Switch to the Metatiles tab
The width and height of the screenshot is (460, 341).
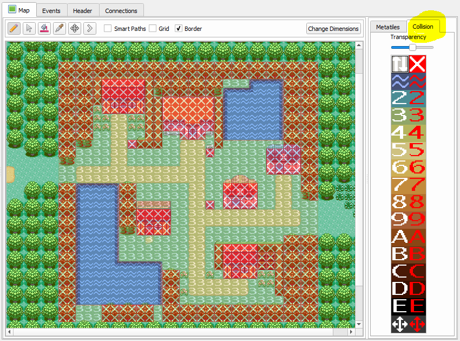[388, 27]
